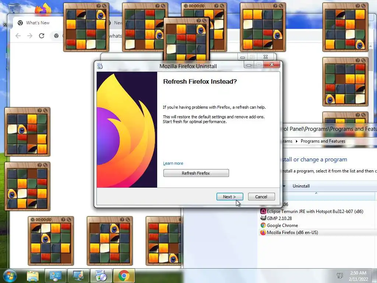This screenshot has height=283, width=377.
Task: Click the Eclipse Temurin icon in the programs list
Action: tap(263, 211)
